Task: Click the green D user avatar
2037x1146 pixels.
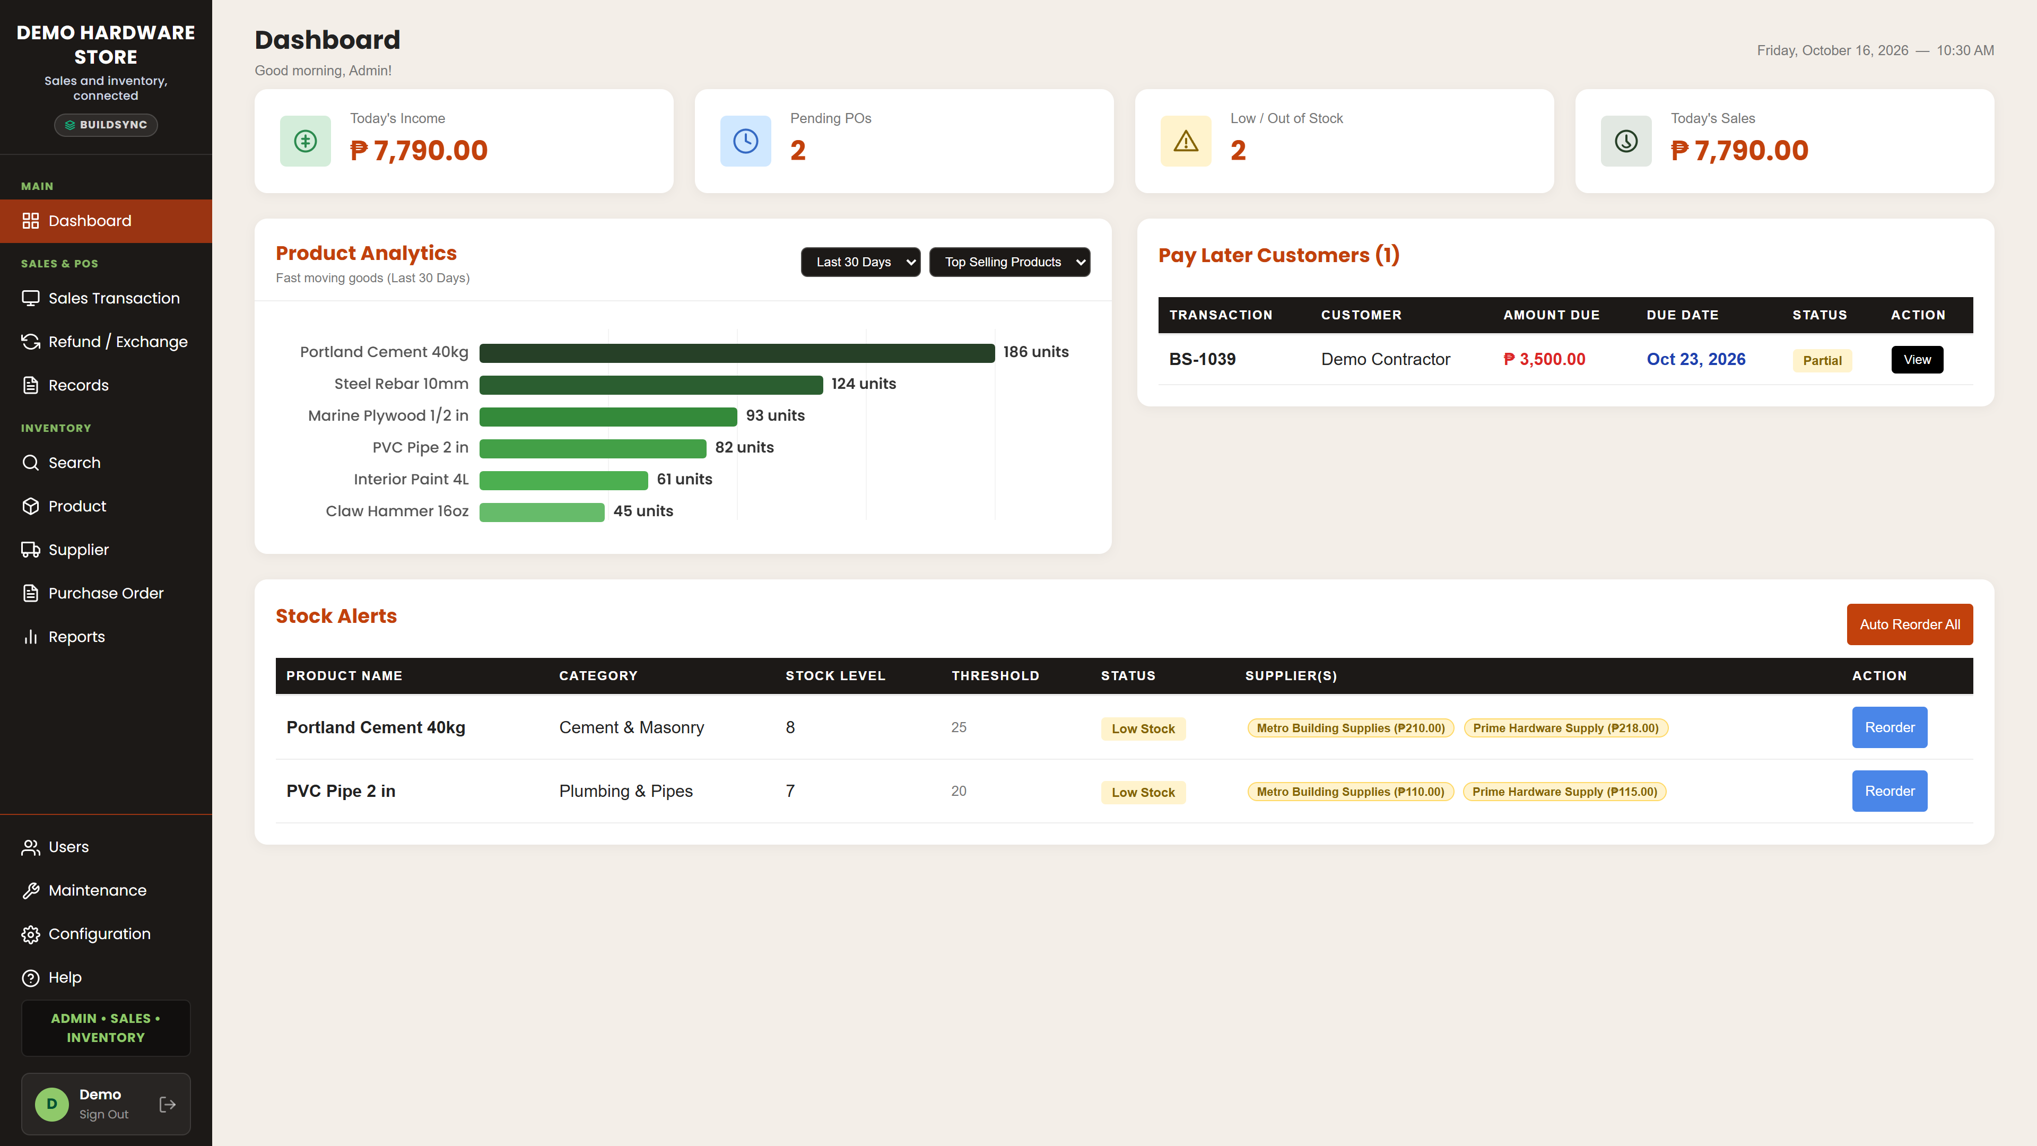Action: (52, 1104)
